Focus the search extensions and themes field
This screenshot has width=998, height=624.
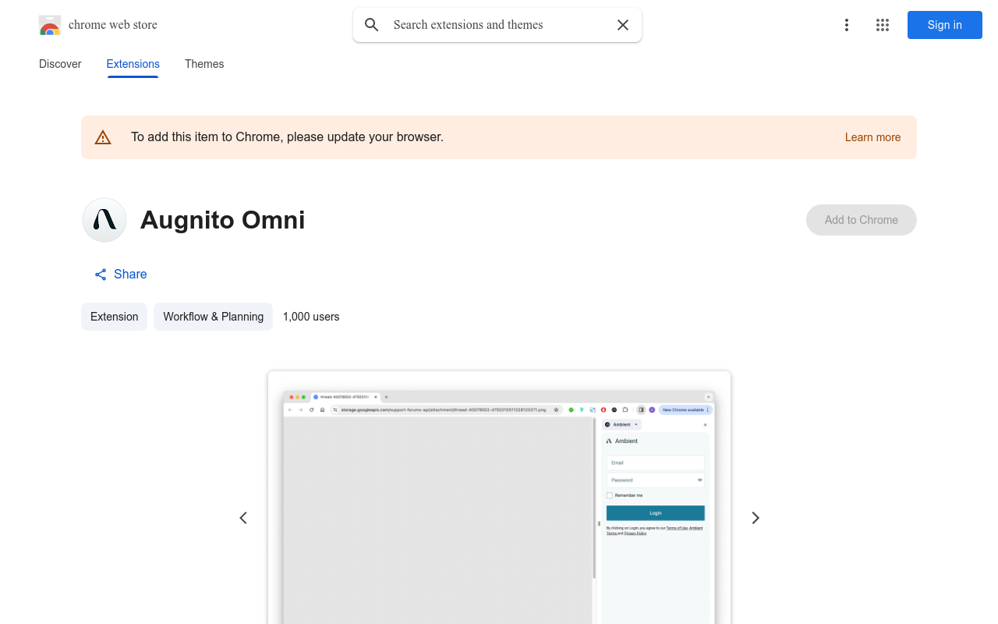497,25
